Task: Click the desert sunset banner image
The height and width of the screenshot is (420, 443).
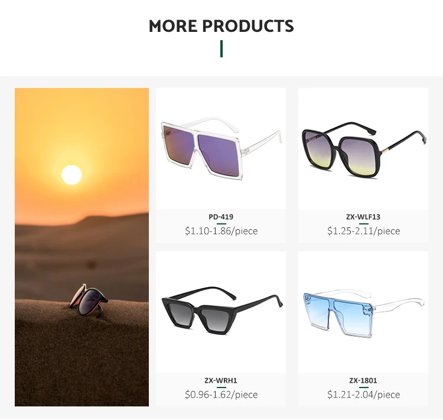Action: coord(82,247)
